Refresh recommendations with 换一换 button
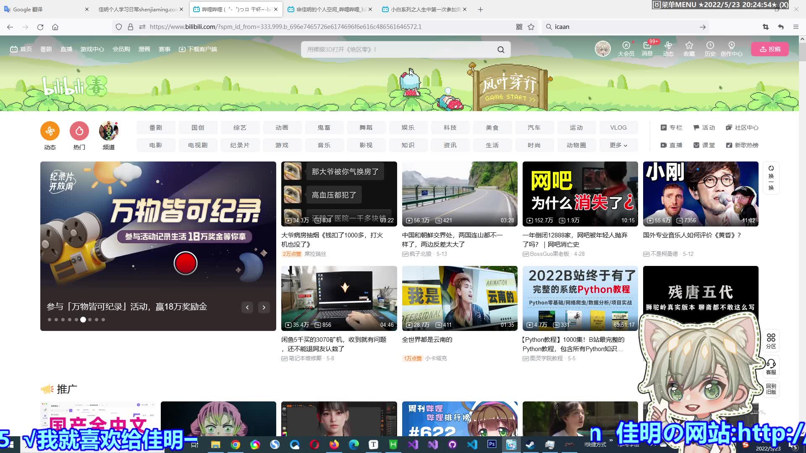The image size is (806, 453). point(771,178)
